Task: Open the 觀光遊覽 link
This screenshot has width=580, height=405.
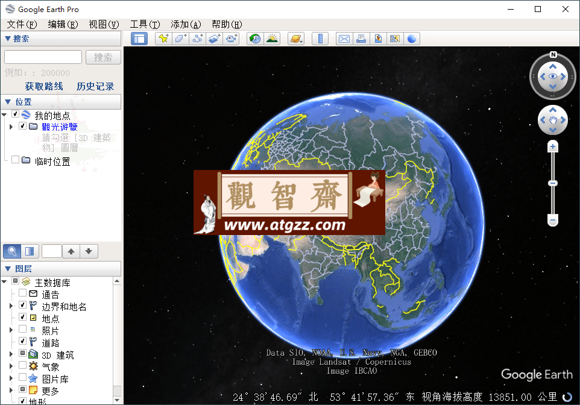Action: tap(60, 127)
